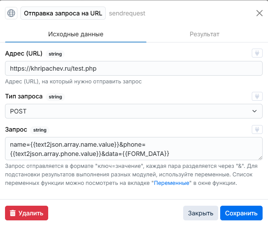
Task: Click the Отправка запроса на URL title field
Action: coord(63,13)
